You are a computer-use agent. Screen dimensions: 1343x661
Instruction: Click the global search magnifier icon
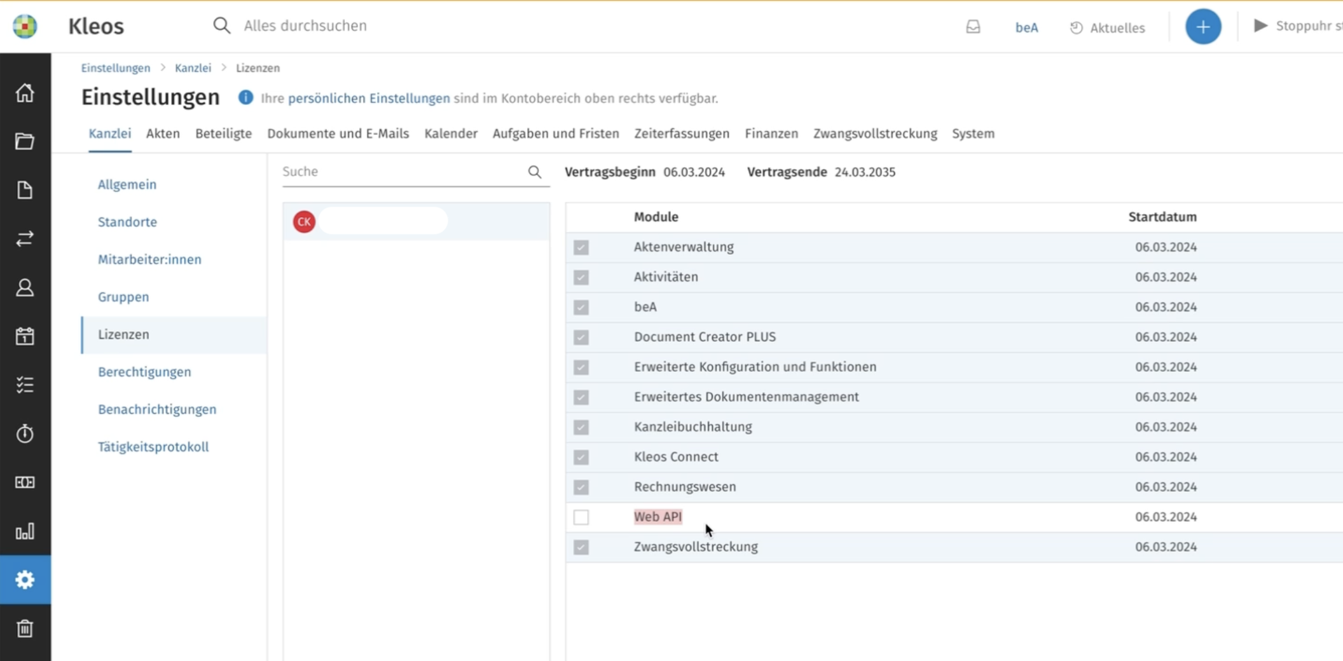point(221,25)
